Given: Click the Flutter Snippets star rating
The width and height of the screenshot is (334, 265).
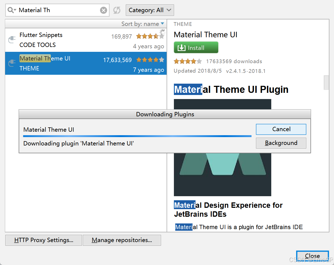Looking at the screenshot, I should click(x=150, y=36).
